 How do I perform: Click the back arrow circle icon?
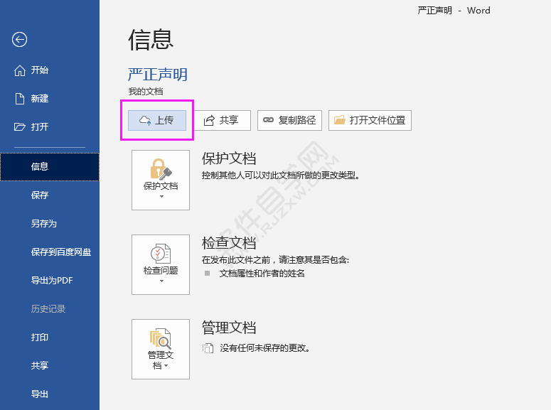[x=19, y=39]
